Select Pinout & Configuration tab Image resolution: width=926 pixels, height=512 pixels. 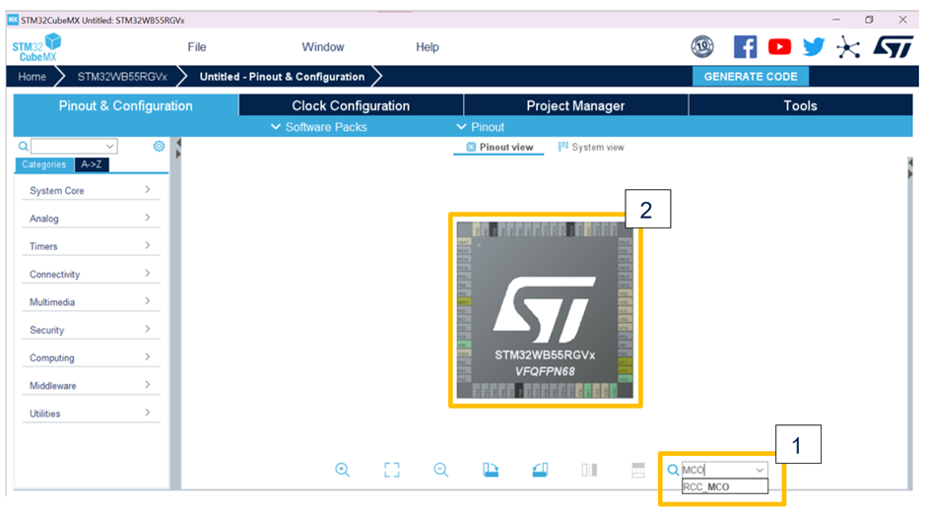pos(126,105)
